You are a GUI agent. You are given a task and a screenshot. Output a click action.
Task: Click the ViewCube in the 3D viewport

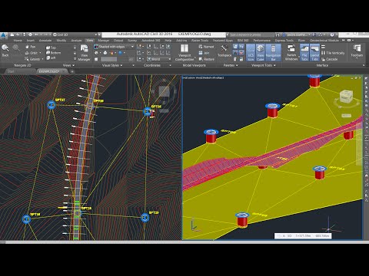coord(345,97)
